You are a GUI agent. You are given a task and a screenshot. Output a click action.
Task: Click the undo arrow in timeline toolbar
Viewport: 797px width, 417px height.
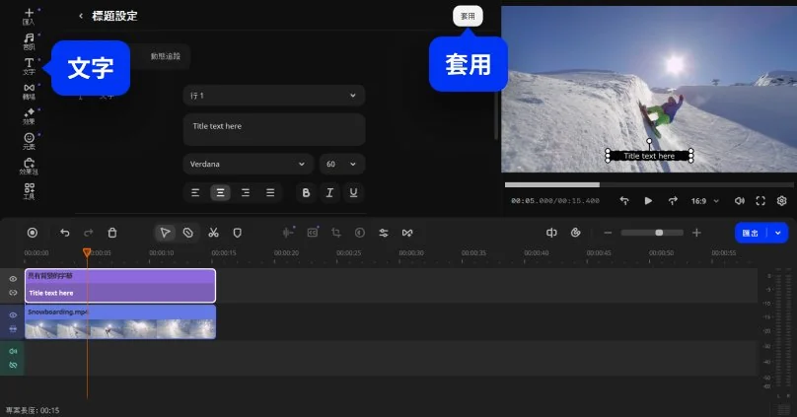[x=65, y=233]
